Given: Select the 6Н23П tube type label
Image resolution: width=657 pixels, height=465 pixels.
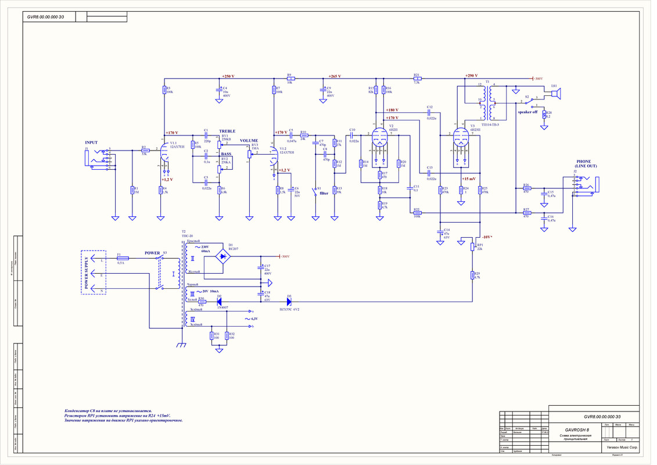Looking at the screenshot, I should point(475,130).
